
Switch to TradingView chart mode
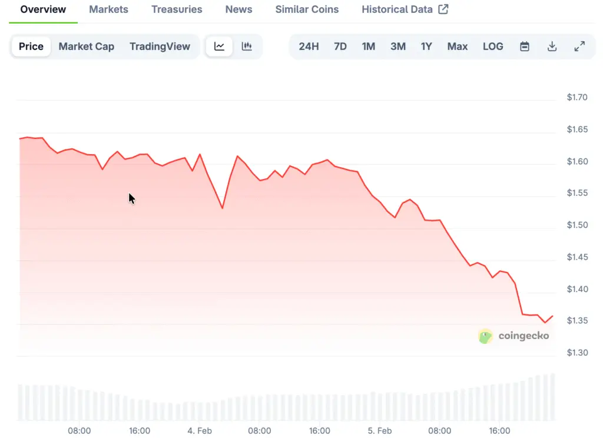click(x=160, y=47)
